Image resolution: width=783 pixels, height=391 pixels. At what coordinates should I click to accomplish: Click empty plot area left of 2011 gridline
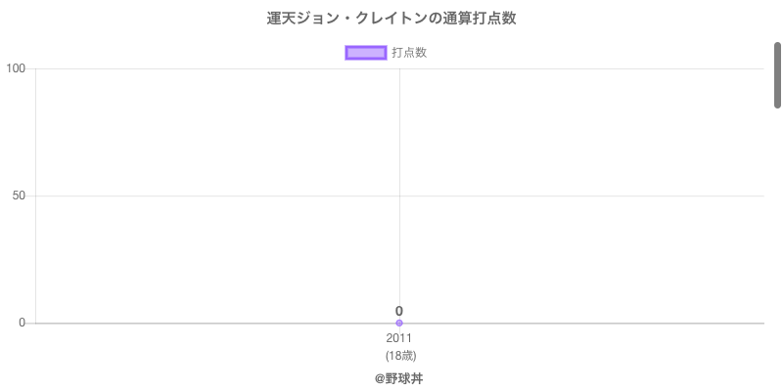[x=215, y=137]
